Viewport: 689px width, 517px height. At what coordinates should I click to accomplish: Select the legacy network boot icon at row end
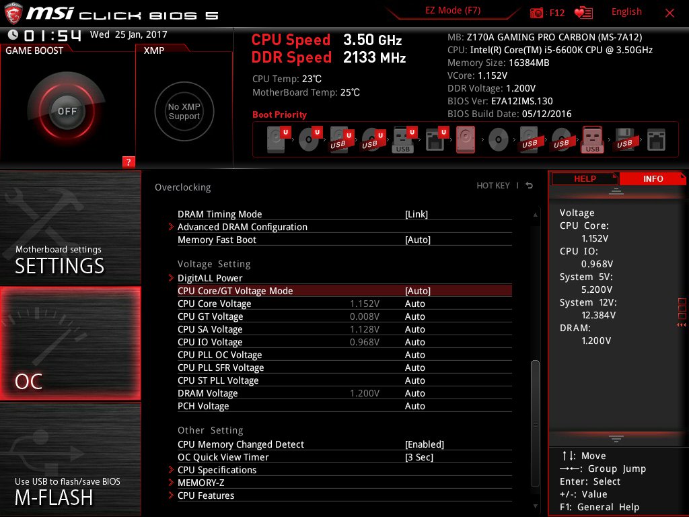click(x=656, y=140)
